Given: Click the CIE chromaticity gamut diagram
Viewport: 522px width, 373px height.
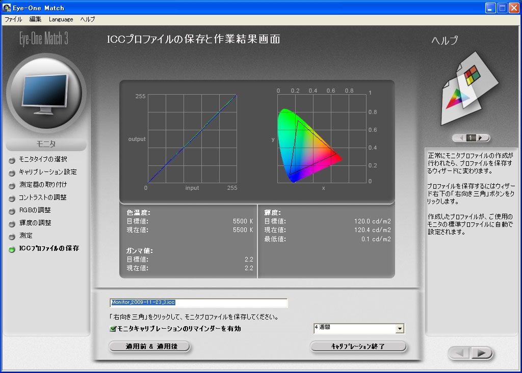Looking at the screenshot, I should tap(322, 138).
